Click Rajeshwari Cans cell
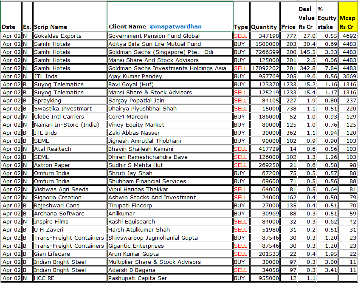This screenshot has width=358, height=283. pos(70,205)
